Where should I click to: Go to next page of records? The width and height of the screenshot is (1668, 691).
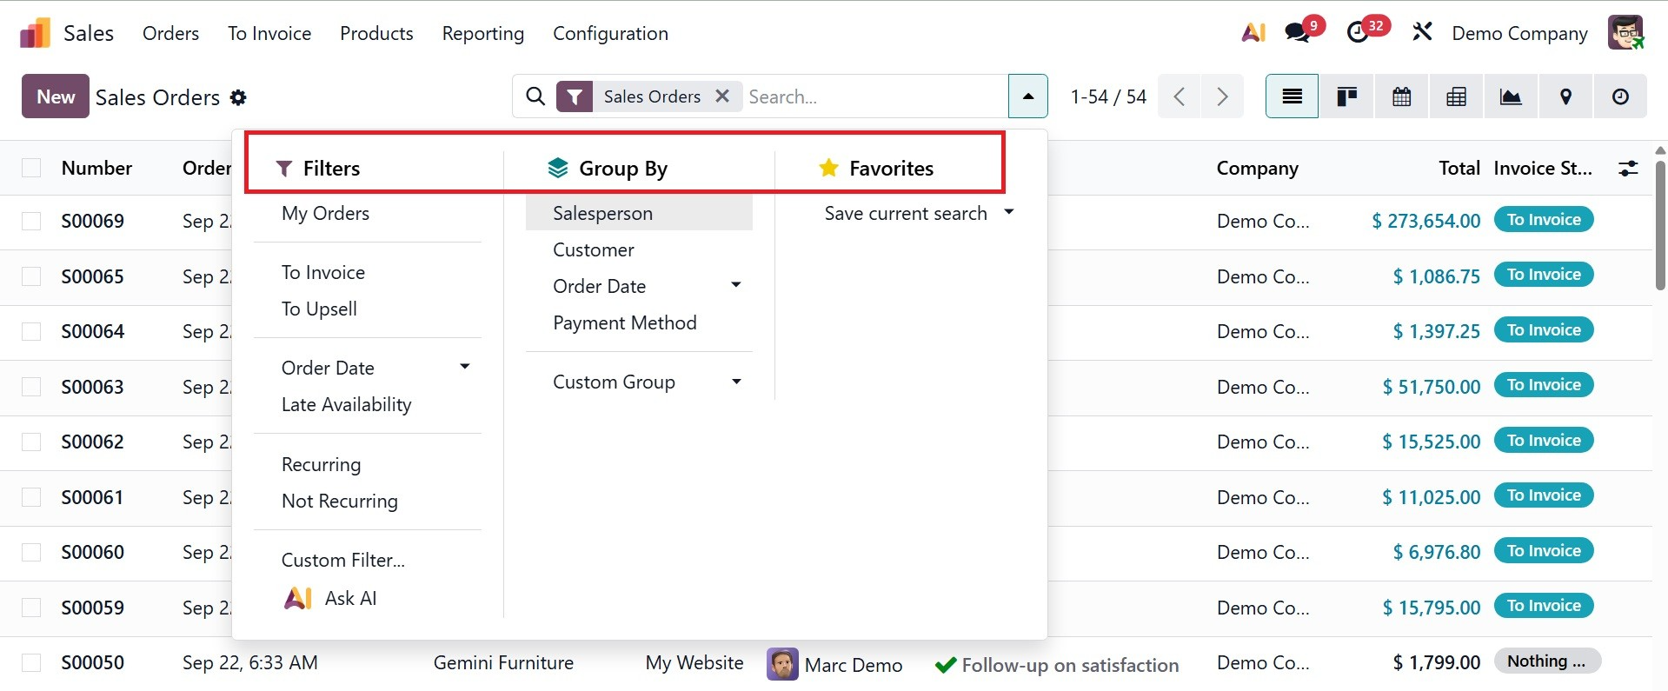[1222, 96]
